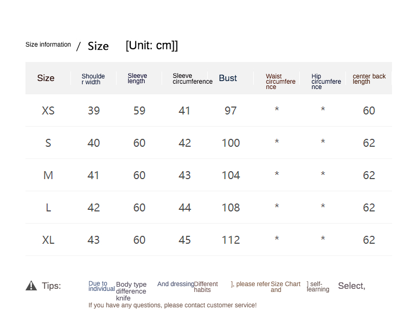Click the Hip circumference column header

[326, 81]
